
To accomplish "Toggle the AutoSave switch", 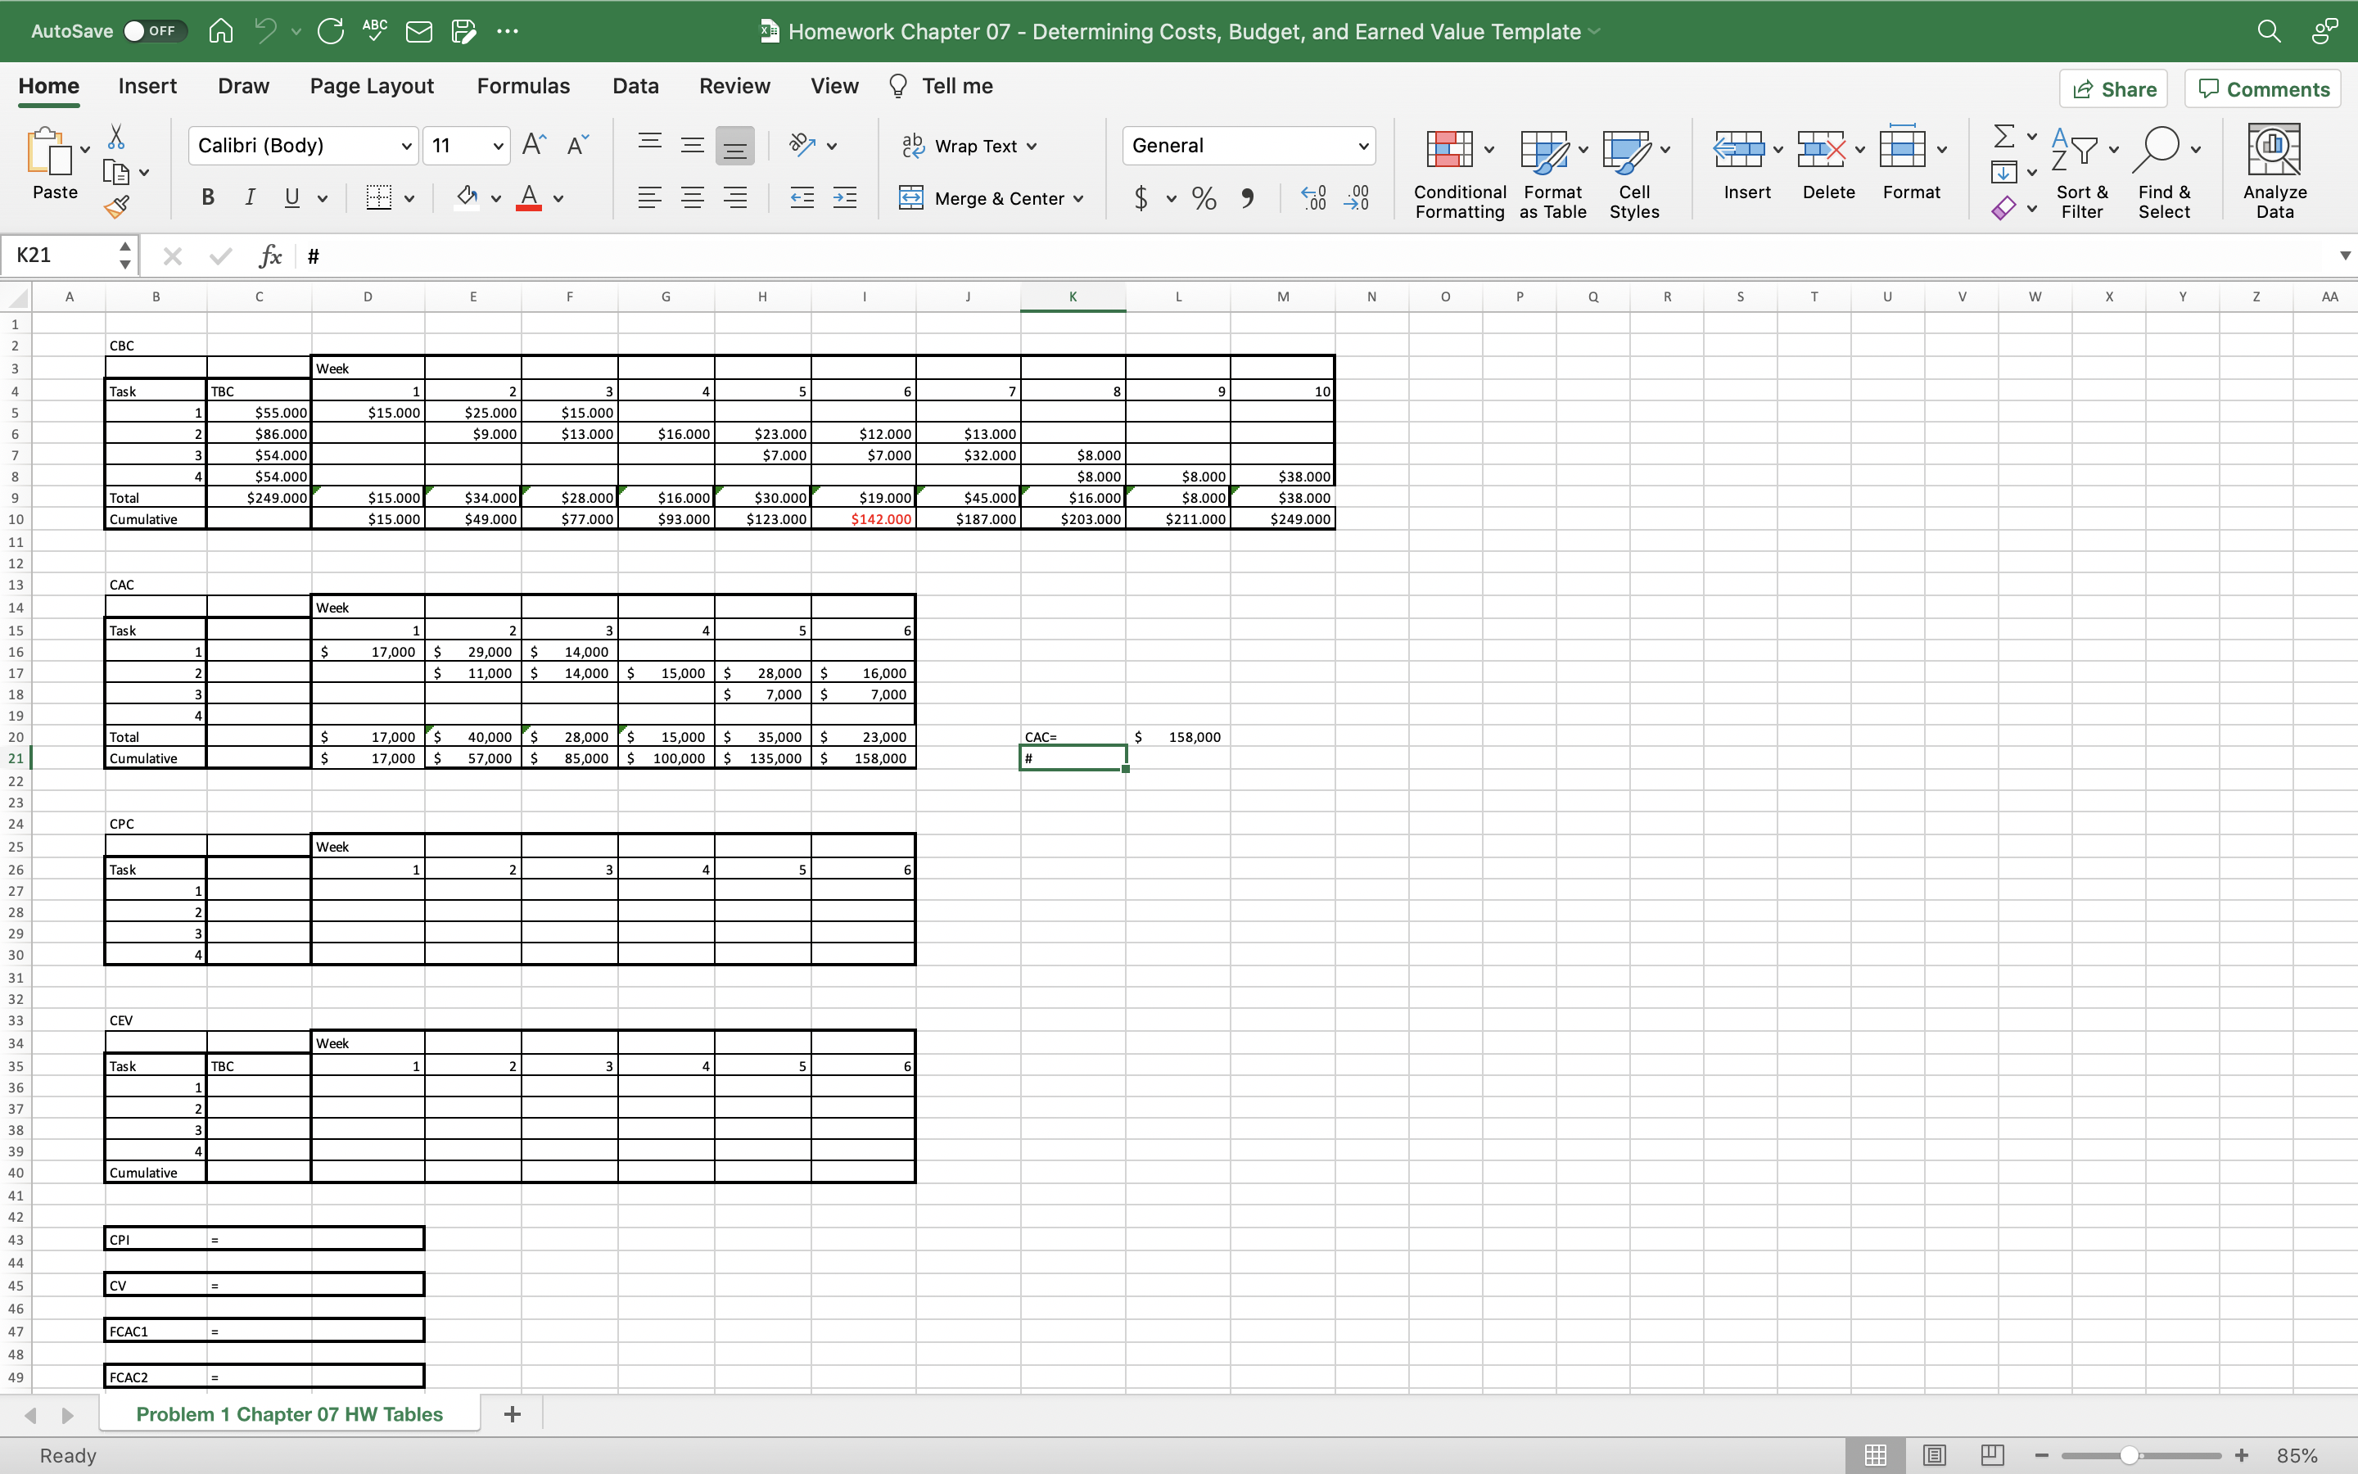I will click(154, 31).
